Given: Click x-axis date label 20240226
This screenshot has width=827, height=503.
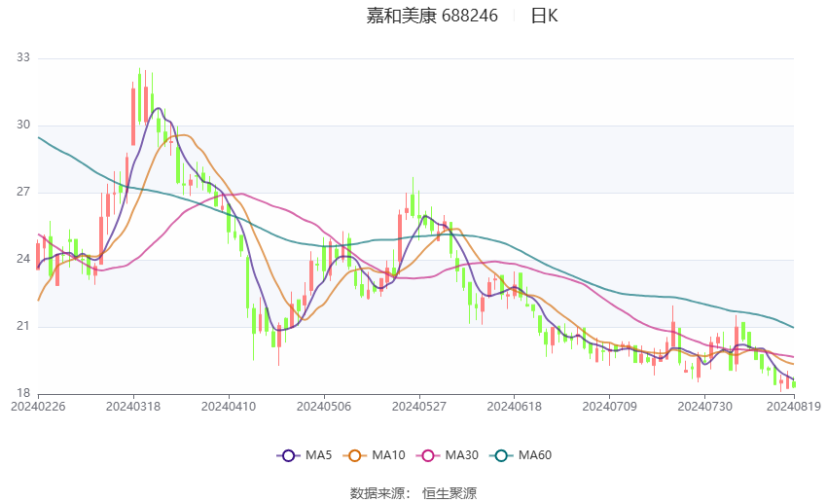Looking at the screenshot, I should tap(38, 407).
